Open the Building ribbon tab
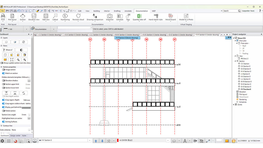The image size is (263, 148). pyautogui.click(x=97, y=11)
